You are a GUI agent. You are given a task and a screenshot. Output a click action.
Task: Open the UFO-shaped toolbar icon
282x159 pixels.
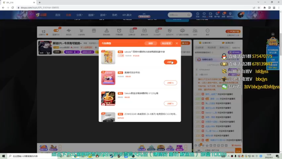point(182,32)
